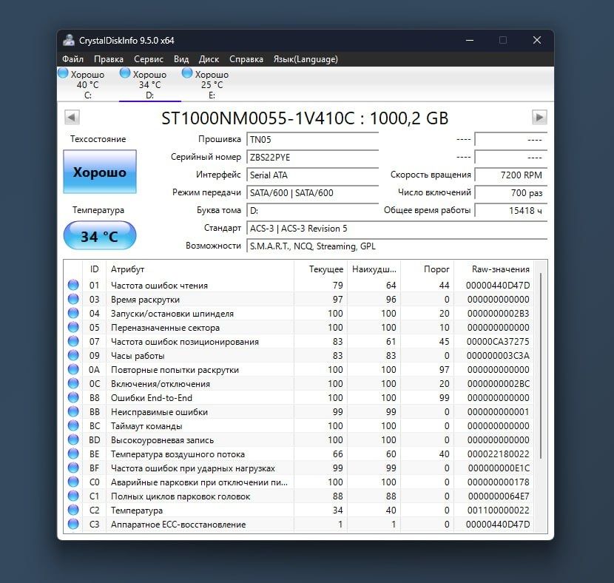Click the CrystalDiskInfo app icon in title bar
Viewport: 614px width, 583px height.
pyautogui.click(x=69, y=40)
